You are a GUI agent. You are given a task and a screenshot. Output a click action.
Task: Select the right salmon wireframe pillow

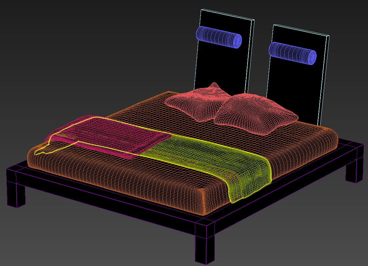tap(255, 113)
